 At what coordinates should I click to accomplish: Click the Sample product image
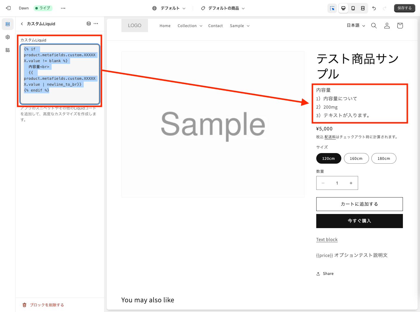213,124
